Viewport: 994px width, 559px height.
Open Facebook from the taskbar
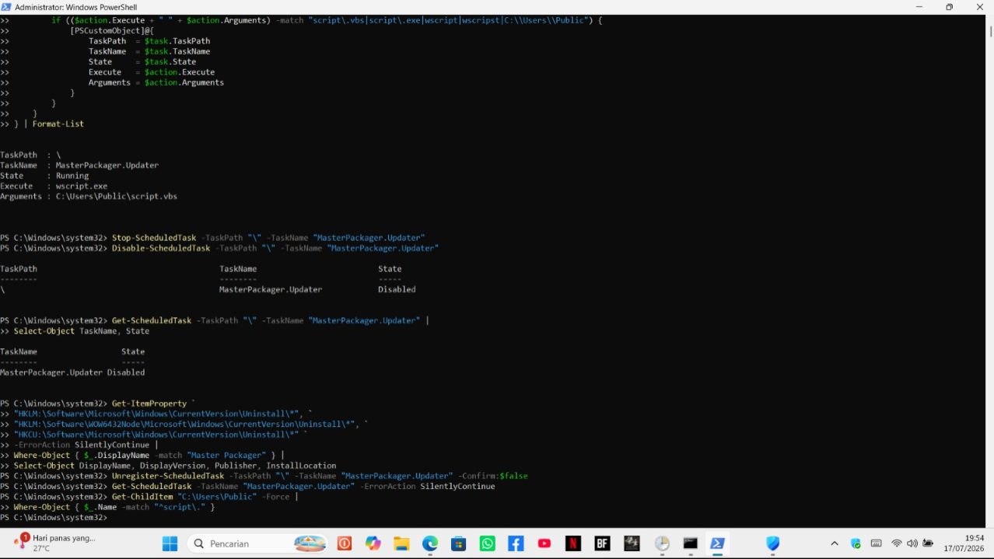516,543
